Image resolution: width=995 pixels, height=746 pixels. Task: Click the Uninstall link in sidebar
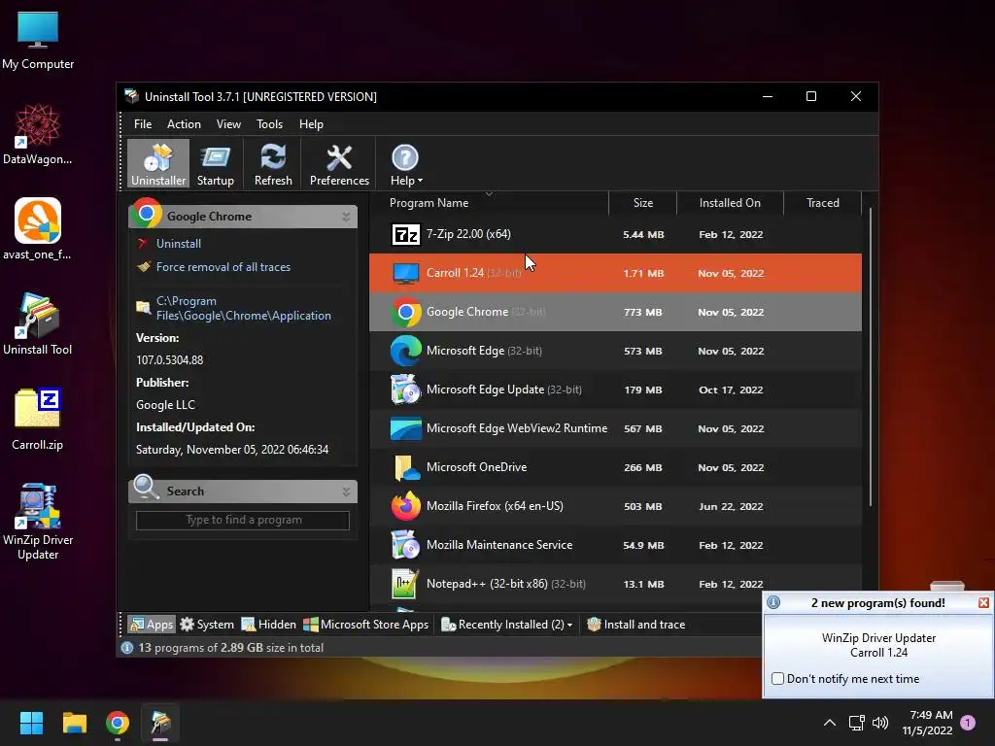(x=179, y=244)
